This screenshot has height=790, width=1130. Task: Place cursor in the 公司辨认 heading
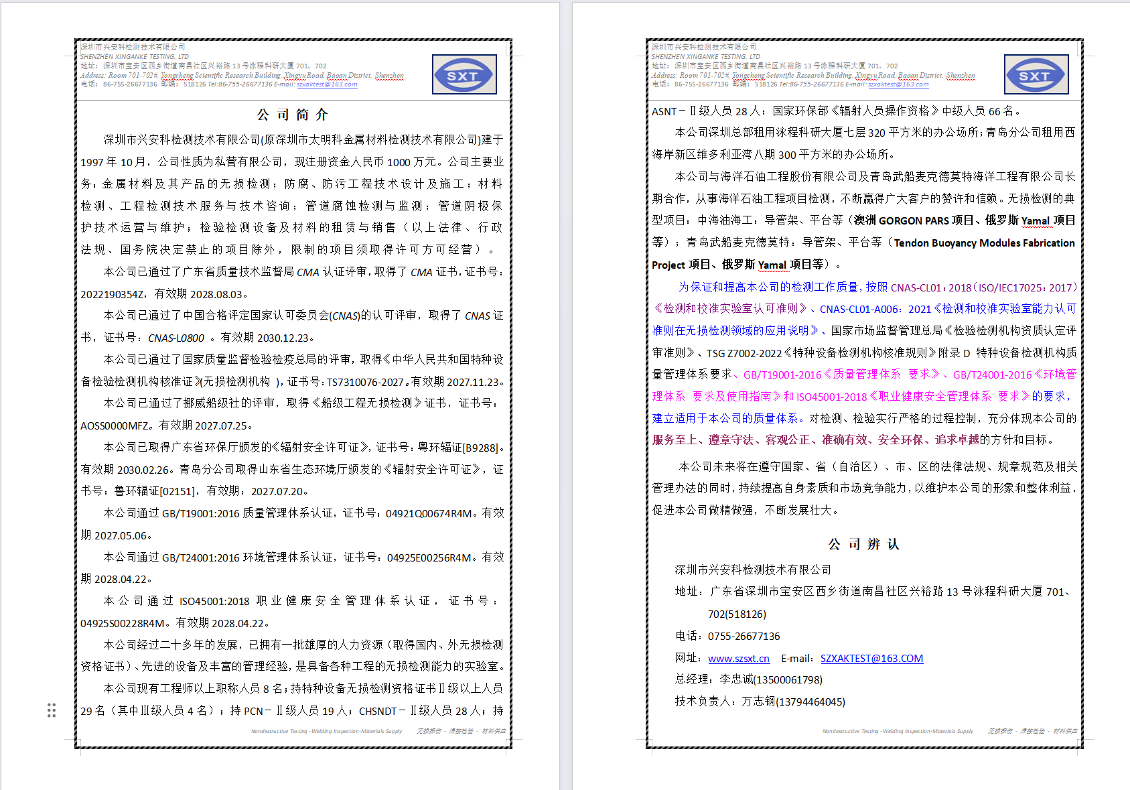(x=864, y=544)
